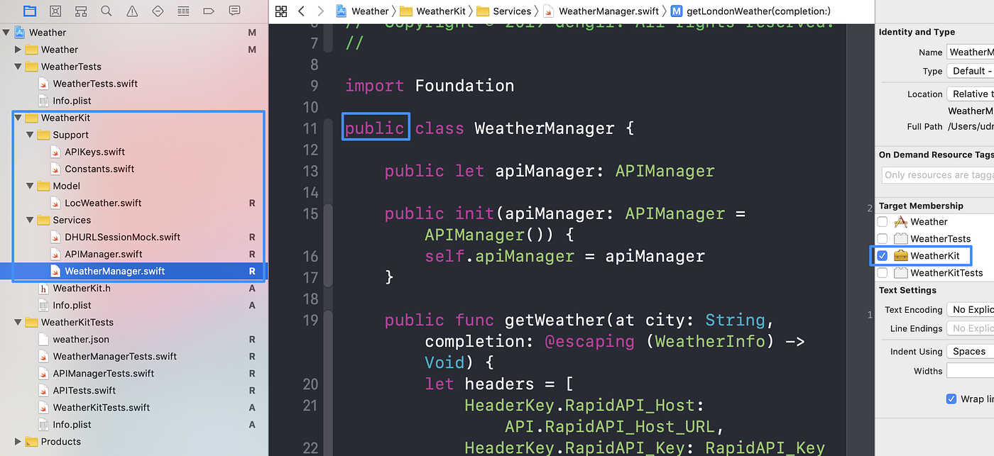Expand the Products group
Screen dimensions: 994x456
coord(17,441)
